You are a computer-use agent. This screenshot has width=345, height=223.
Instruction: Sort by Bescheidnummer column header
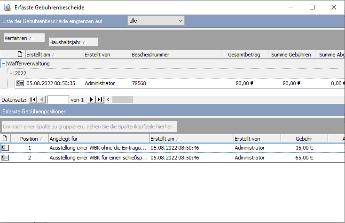[175, 55]
